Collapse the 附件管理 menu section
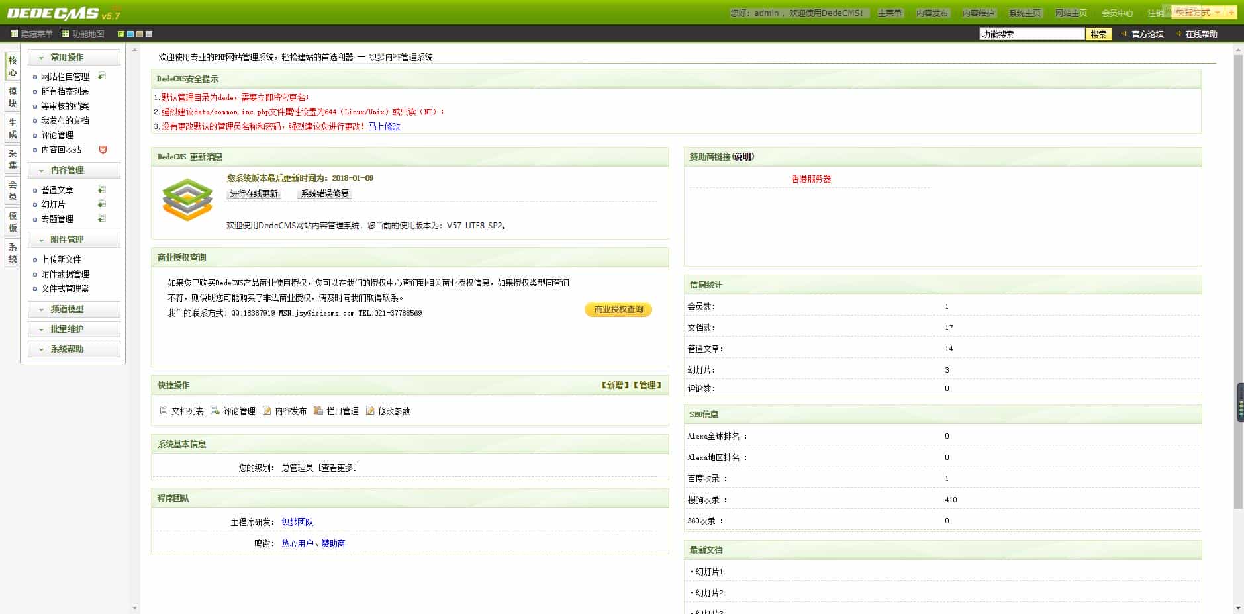 74,240
